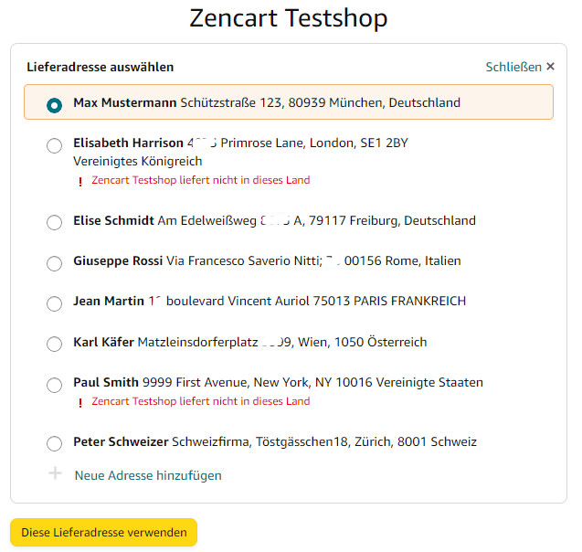This screenshot has height=552, width=582.
Task: Choose Elise Schmidt Freiburg address radio
Action: click(54, 222)
